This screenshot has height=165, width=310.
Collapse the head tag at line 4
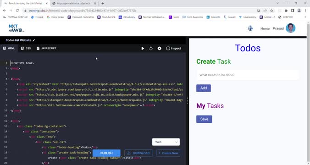point(9,79)
